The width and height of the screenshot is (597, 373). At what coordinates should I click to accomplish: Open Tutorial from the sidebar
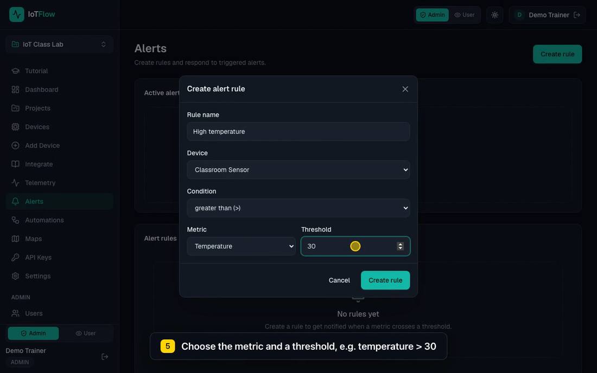coord(59,71)
